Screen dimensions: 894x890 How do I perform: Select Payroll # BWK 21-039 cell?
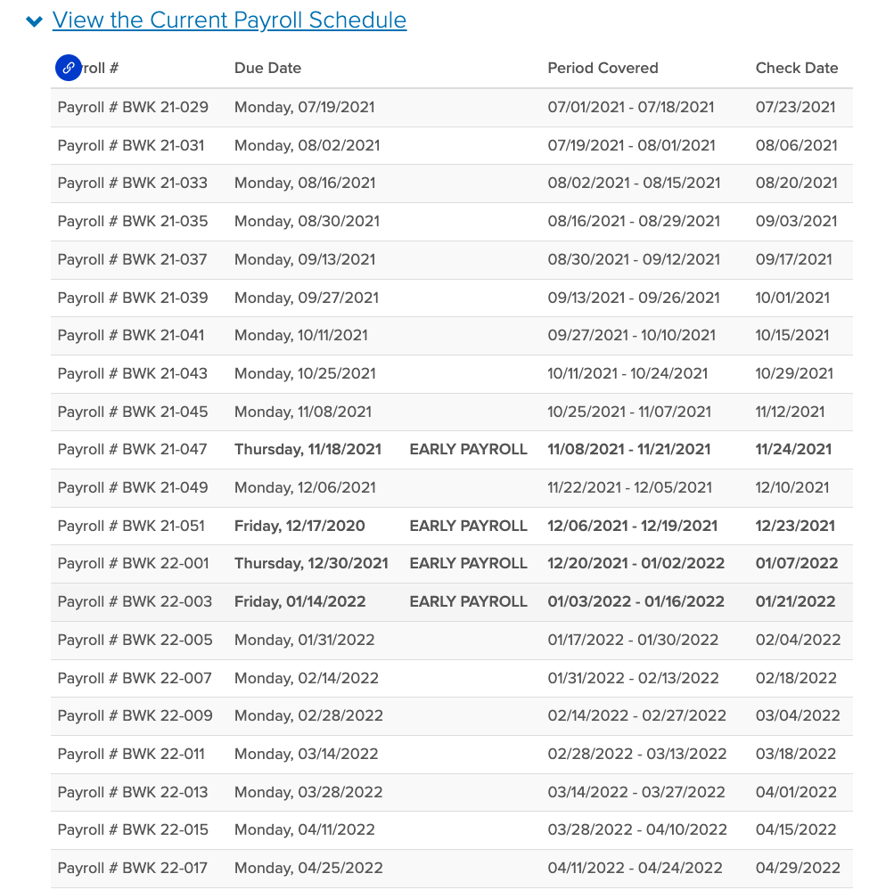(x=133, y=298)
